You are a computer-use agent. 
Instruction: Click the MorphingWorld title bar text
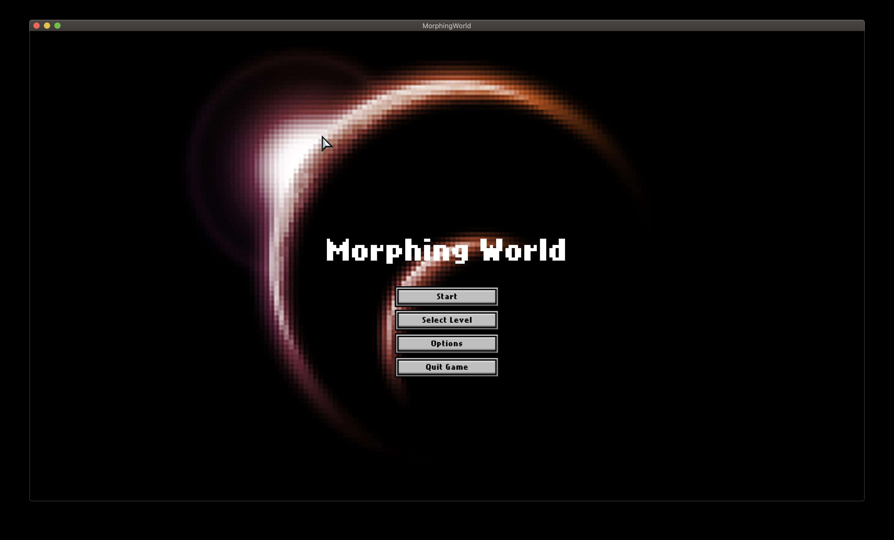click(446, 26)
